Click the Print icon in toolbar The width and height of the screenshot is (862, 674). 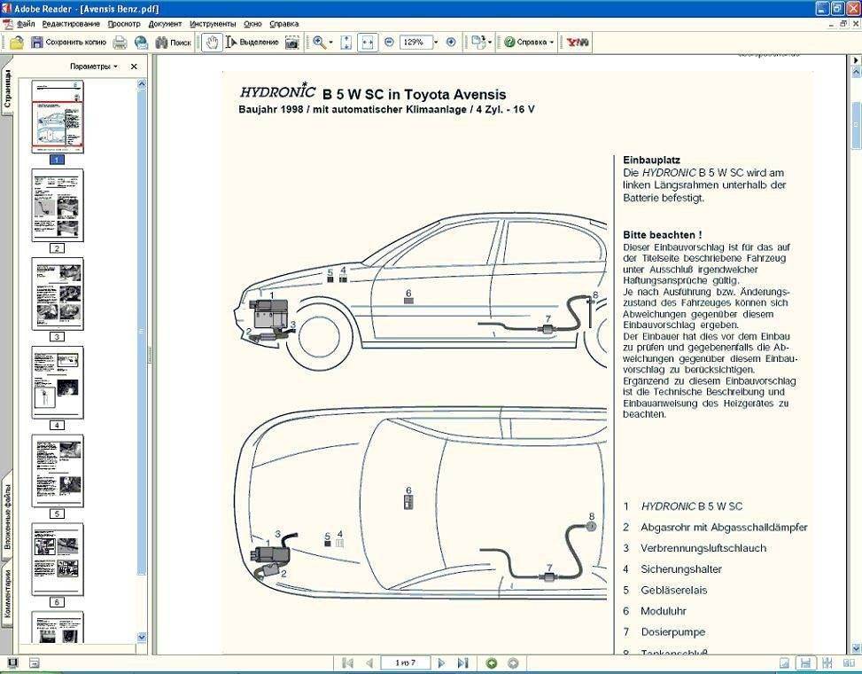tap(120, 42)
